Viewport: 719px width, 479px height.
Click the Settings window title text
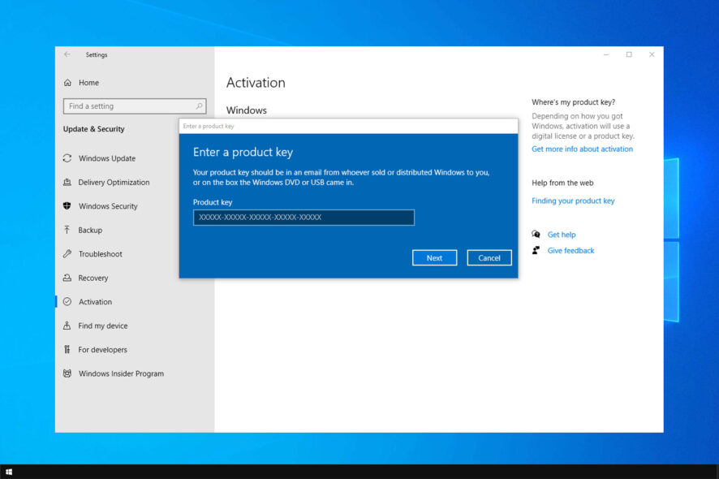97,54
